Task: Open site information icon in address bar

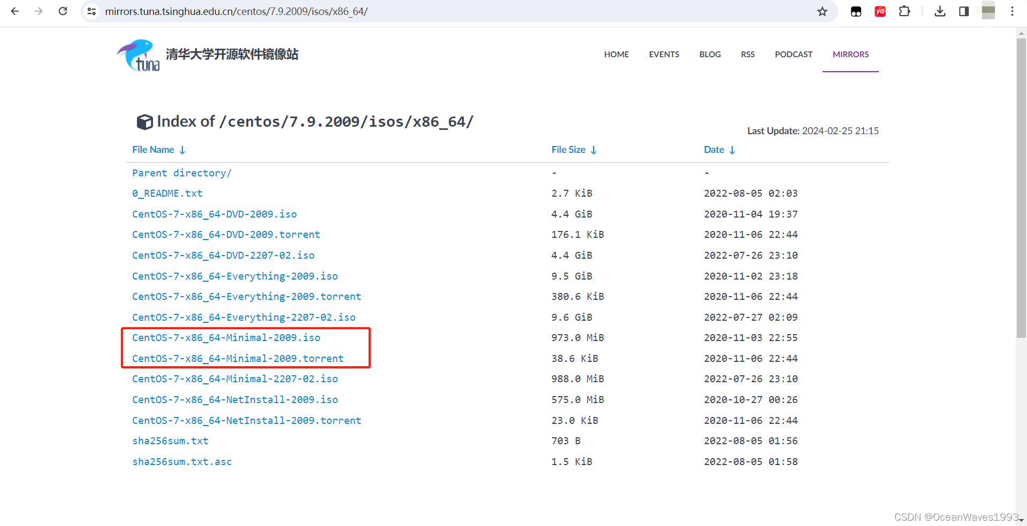Action: (x=92, y=11)
